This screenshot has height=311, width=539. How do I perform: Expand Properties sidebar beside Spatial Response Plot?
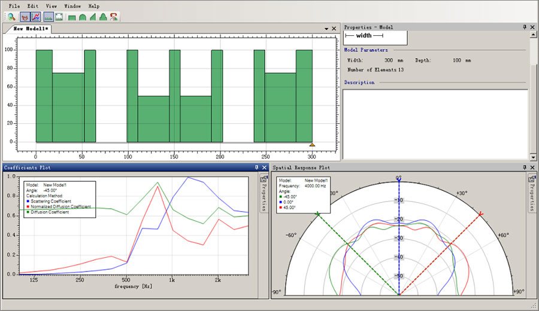[x=531, y=193]
